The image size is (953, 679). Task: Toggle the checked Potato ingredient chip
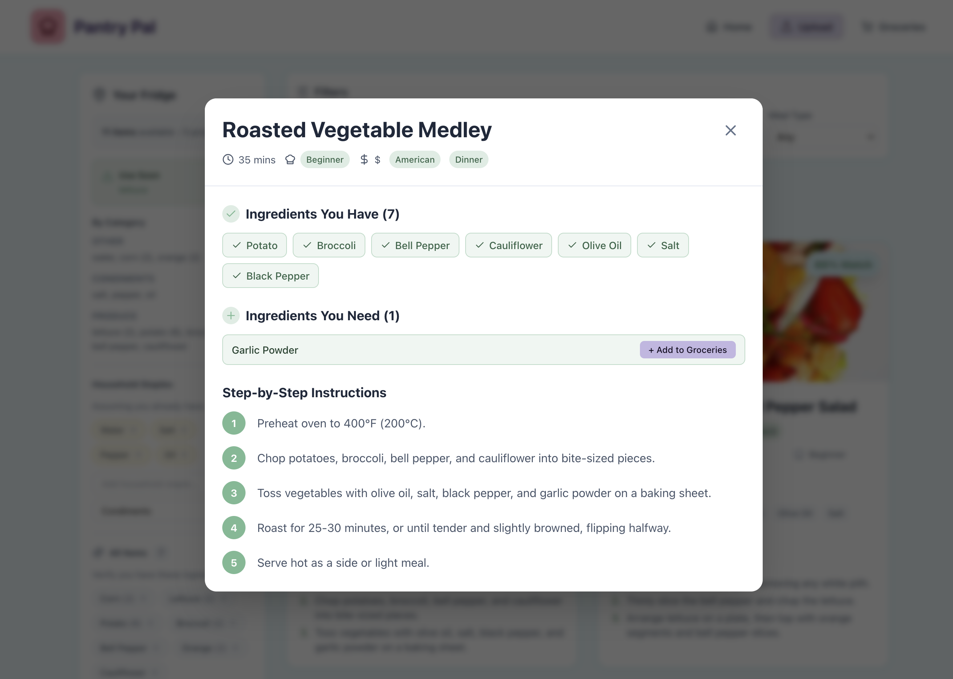[x=254, y=245]
